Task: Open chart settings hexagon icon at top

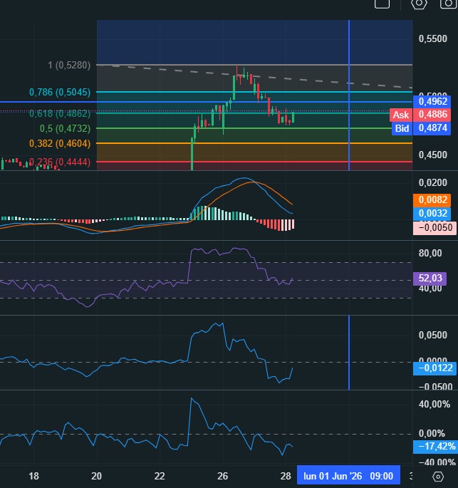Action: [x=419, y=4]
